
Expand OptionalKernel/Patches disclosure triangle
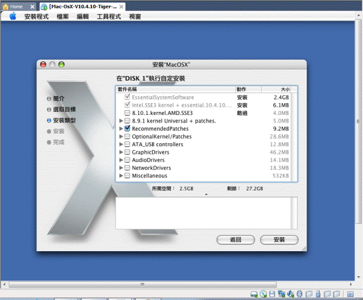[x=121, y=136]
